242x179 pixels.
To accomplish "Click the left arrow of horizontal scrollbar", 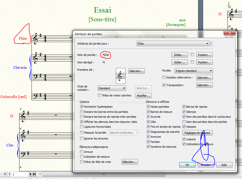I will (x=40, y=174).
